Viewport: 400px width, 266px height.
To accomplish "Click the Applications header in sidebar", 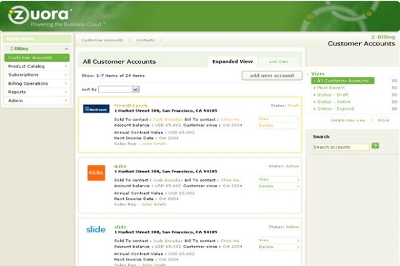I will point(37,39).
